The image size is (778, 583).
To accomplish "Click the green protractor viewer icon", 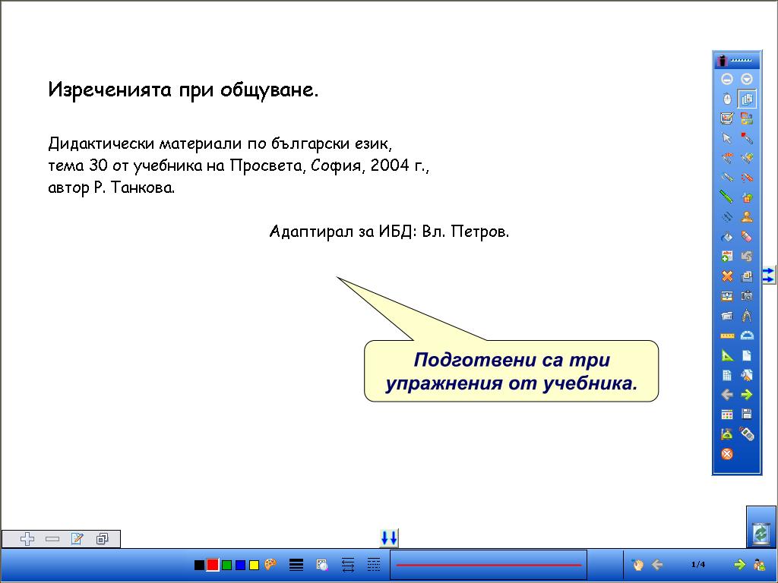I will 727,434.
